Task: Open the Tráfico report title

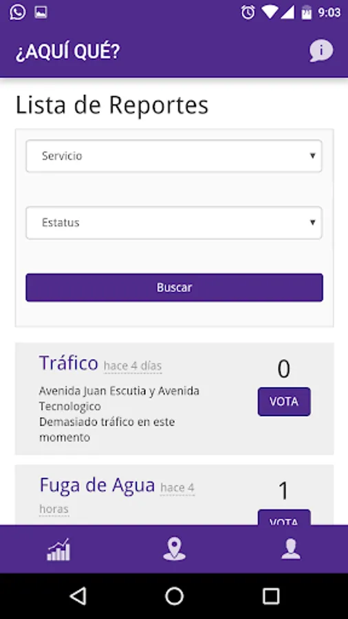Action: [69, 362]
